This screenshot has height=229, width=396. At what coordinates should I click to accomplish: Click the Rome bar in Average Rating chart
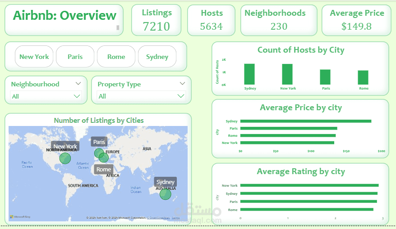[307, 210]
